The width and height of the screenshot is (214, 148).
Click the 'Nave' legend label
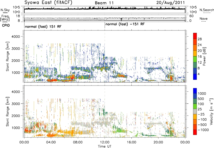[x=204, y=19]
